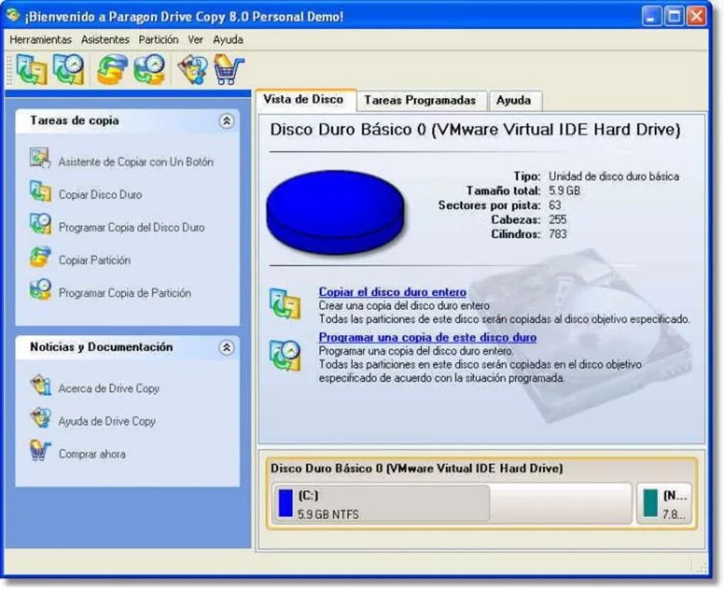Click the Schedule Partition Copy toolbar icon
The image size is (724, 590).
tap(149, 70)
